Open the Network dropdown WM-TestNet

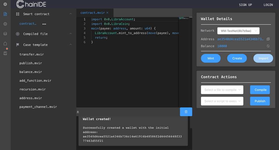(x=238, y=31)
